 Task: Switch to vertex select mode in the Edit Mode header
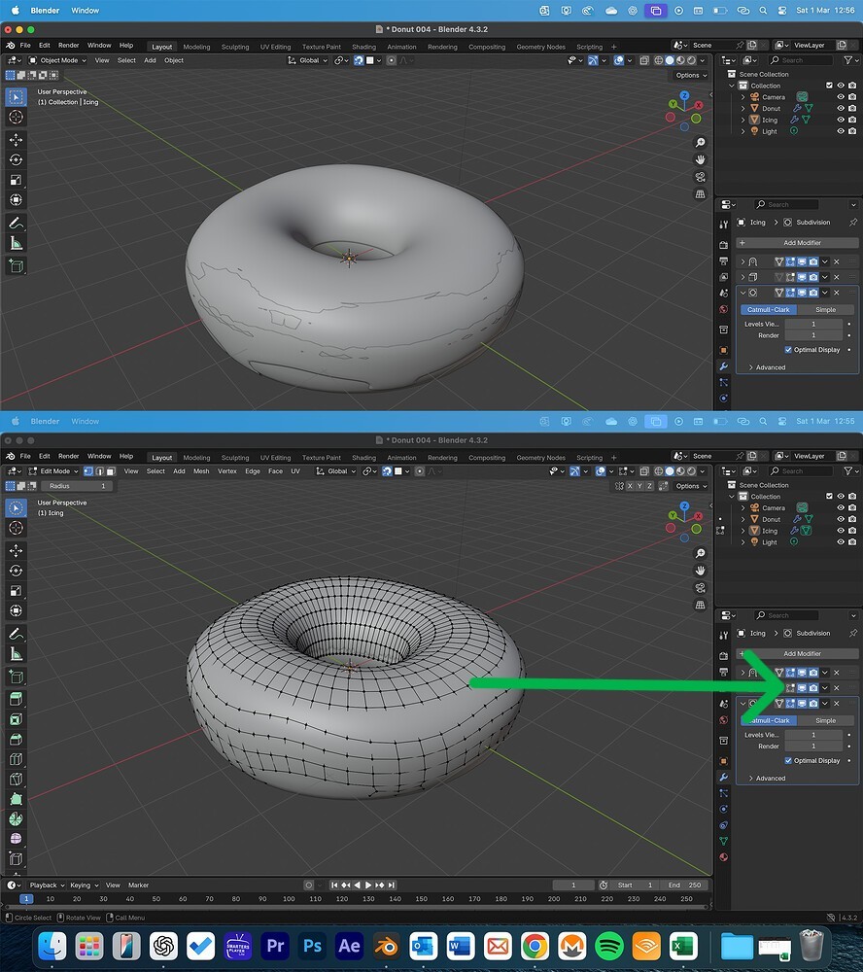[88, 471]
